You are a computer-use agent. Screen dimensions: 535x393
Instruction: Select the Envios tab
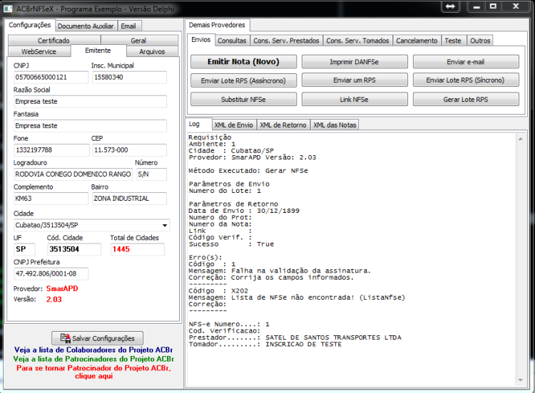pyautogui.click(x=201, y=39)
